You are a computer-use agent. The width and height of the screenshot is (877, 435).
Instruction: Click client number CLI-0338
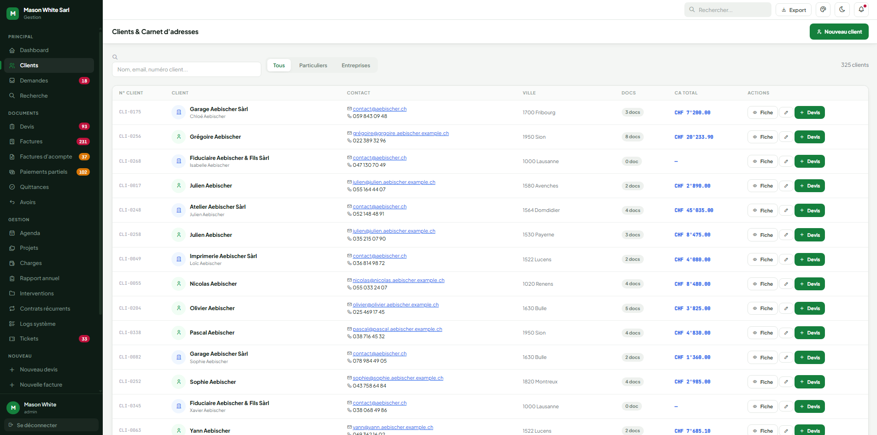(x=130, y=332)
